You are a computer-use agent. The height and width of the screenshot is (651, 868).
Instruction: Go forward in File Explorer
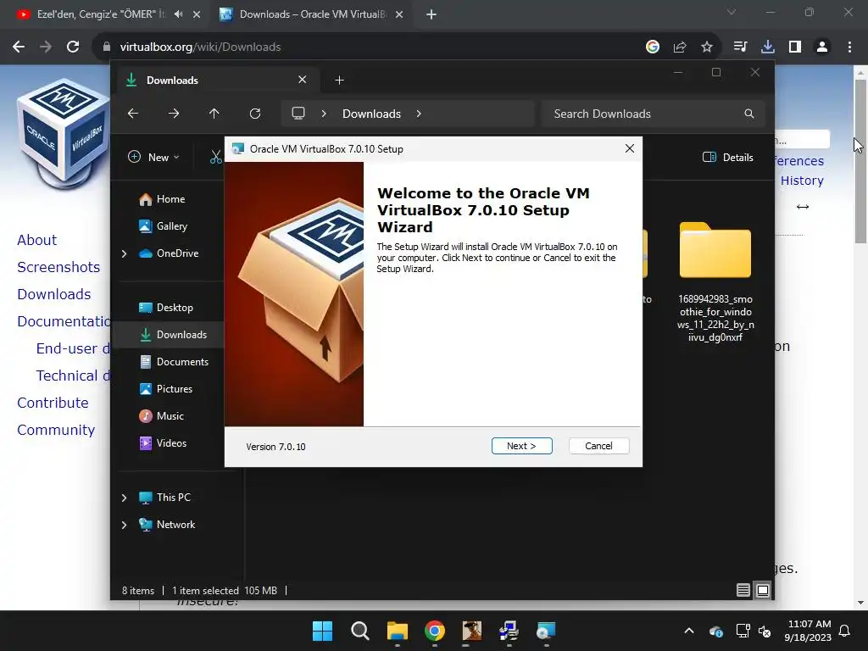pyautogui.click(x=173, y=114)
